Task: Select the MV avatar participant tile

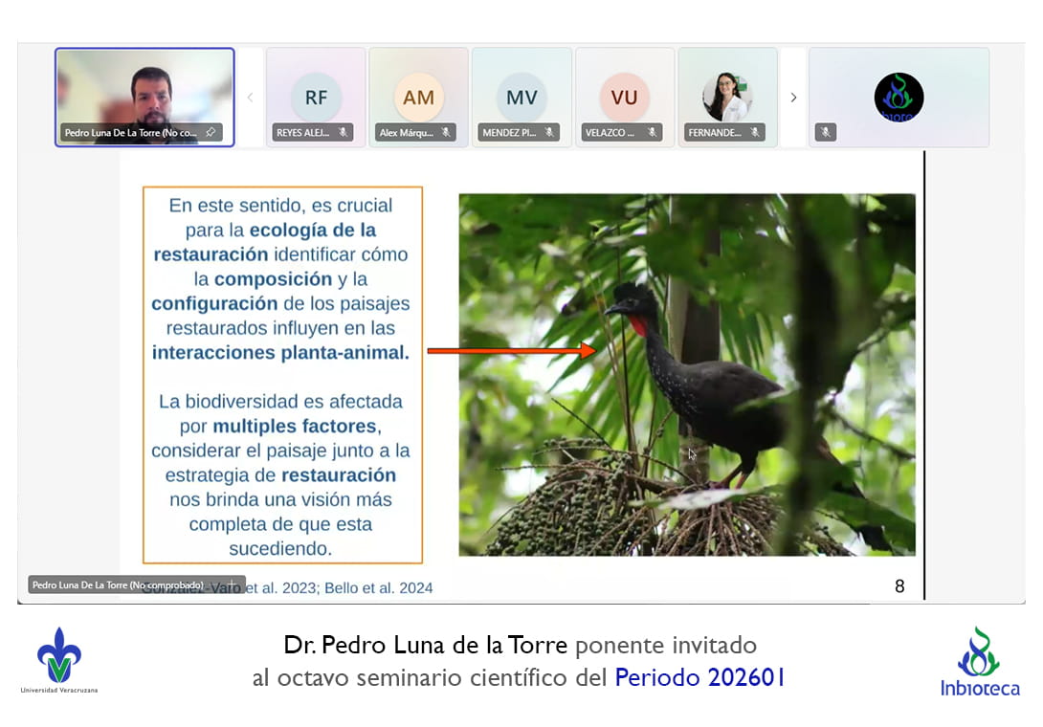Action: [x=521, y=97]
